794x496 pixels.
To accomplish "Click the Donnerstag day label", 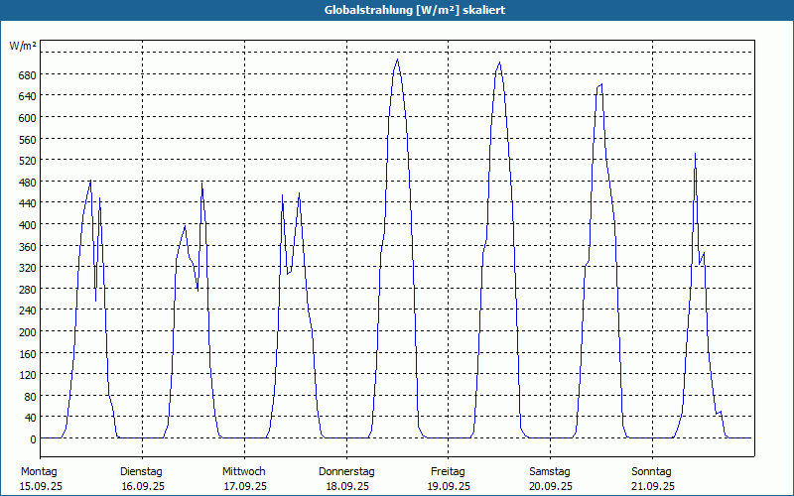I will click(x=346, y=472).
